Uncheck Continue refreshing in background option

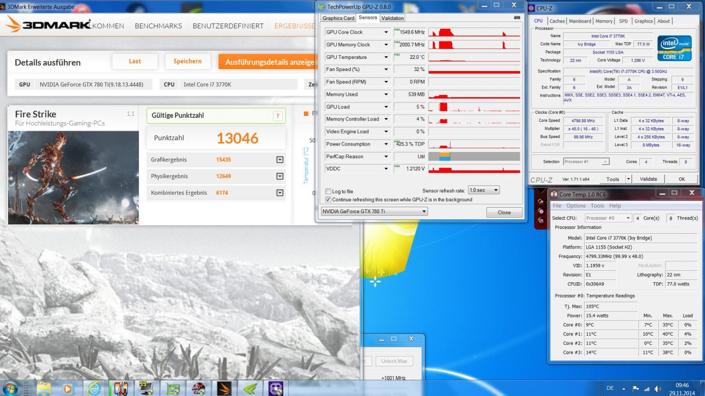click(328, 200)
